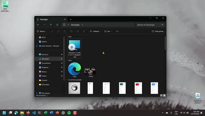The image size is (205, 116).
Task: Switch to large thumbnails view icon
Action: pos(165,96)
